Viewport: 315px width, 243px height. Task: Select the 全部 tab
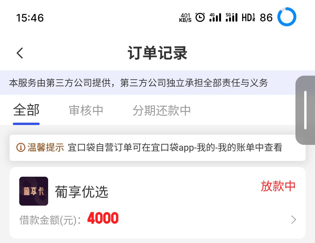coord(26,110)
